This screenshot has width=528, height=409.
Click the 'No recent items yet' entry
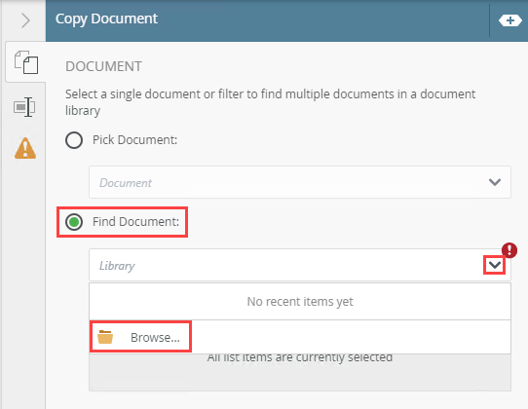coord(300,302)
